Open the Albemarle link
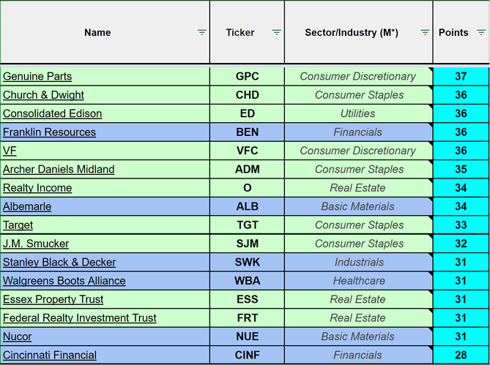 point(27,206)
